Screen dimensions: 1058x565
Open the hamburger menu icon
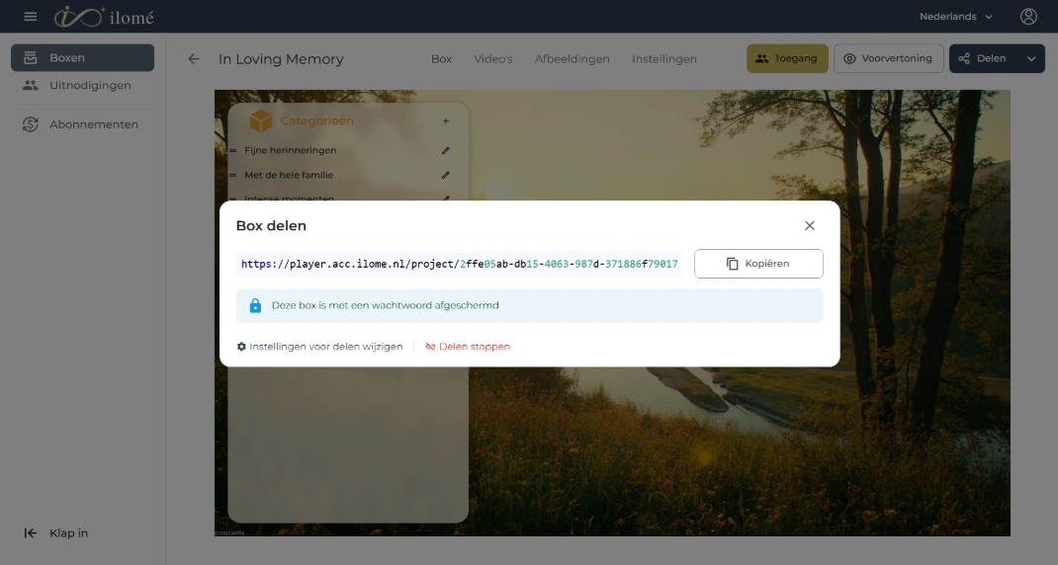pos(31,16)
